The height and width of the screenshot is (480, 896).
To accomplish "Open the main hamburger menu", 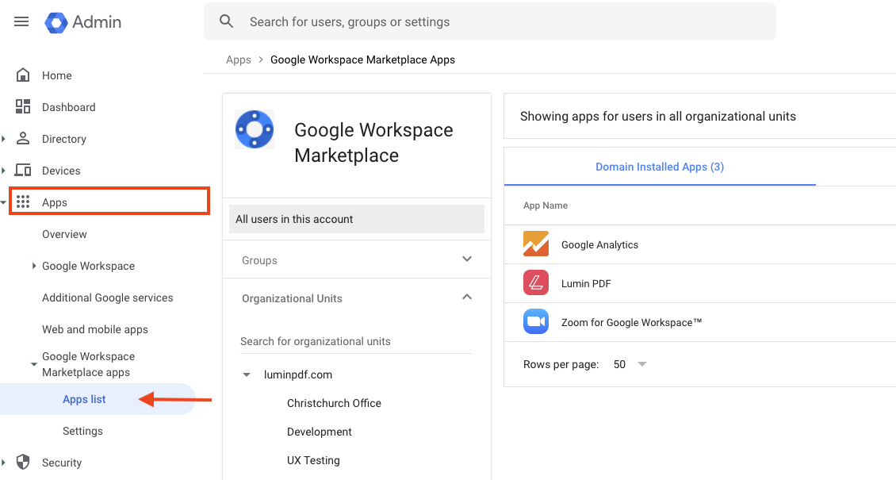I will coord(21,21).
